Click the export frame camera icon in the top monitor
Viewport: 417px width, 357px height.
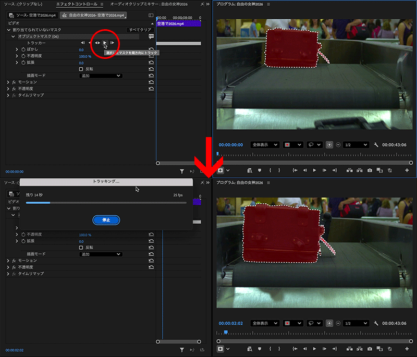[x=370, y=170]
